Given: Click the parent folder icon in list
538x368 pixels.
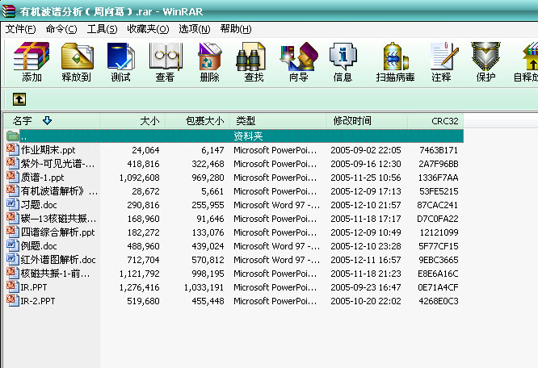Looking at the screenshot, I should pyautogui.click(x=13, y=136).
